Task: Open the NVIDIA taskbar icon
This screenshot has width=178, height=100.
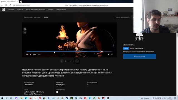Action: 71,98
